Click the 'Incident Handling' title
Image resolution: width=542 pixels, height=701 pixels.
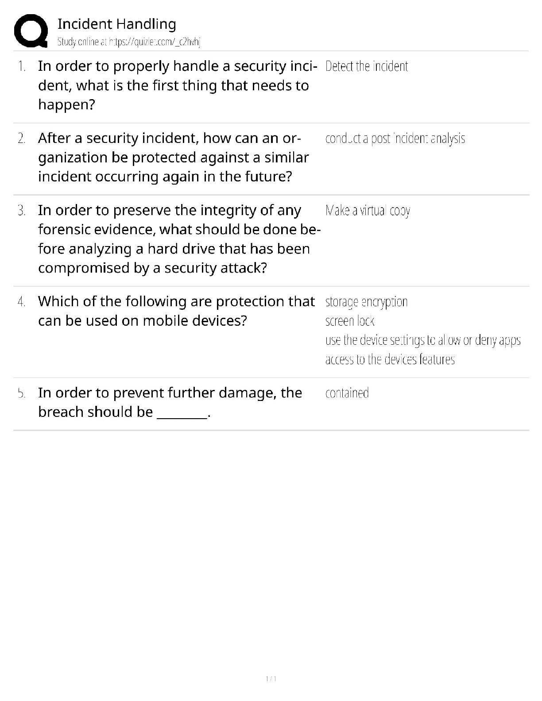(117, 24)
